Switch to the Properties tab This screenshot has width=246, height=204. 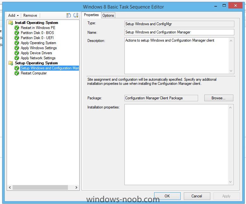click(91, 15)
